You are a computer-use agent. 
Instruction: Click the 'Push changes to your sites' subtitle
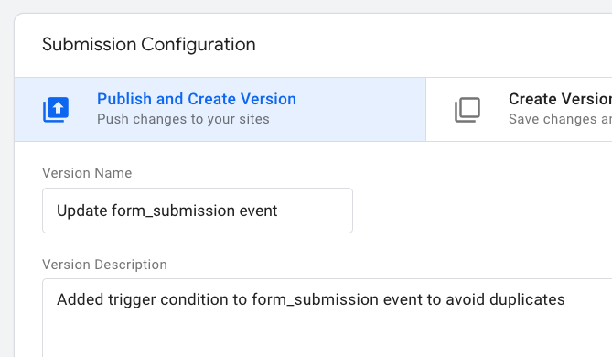(183, 119)
